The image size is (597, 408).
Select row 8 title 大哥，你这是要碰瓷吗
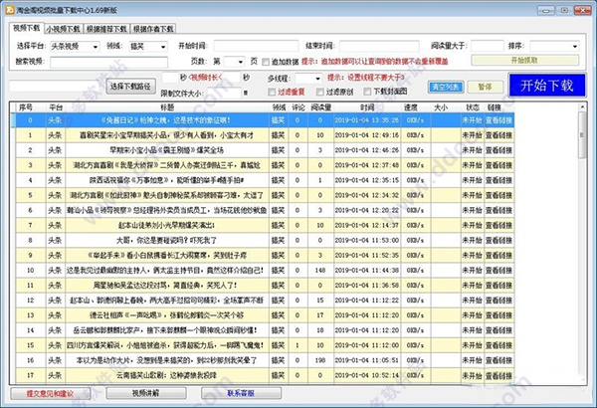pyautogui.click(x=167, y=241)
